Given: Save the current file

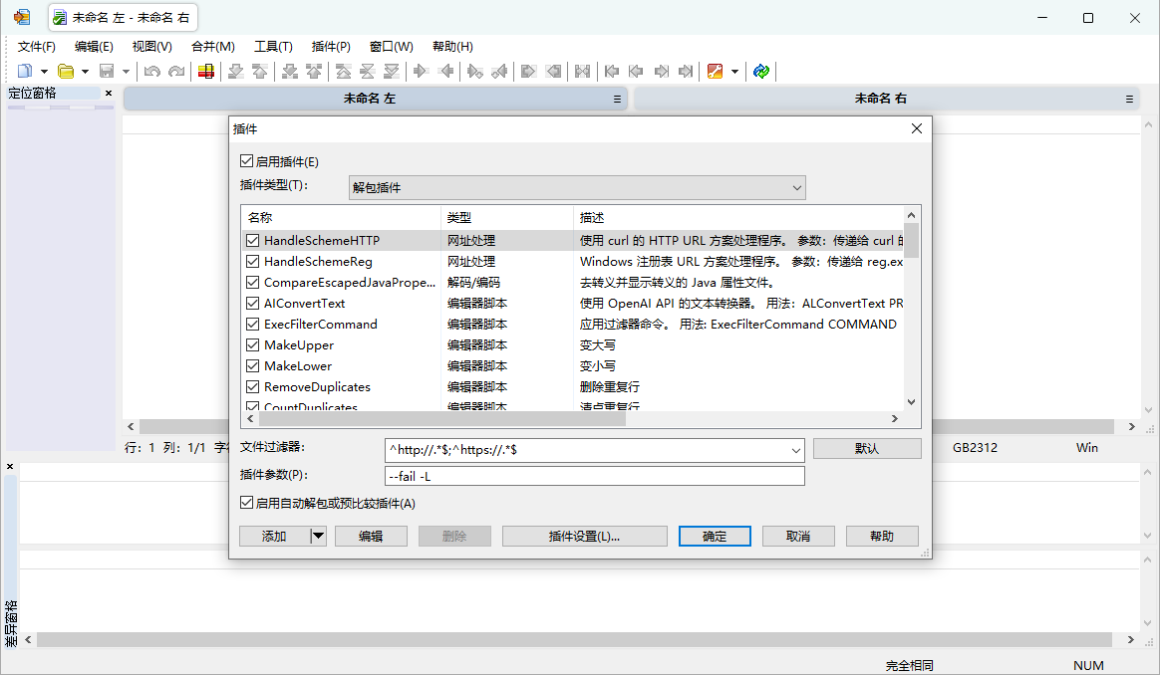Looking at the screenshot, I should [x=108, y=71].
